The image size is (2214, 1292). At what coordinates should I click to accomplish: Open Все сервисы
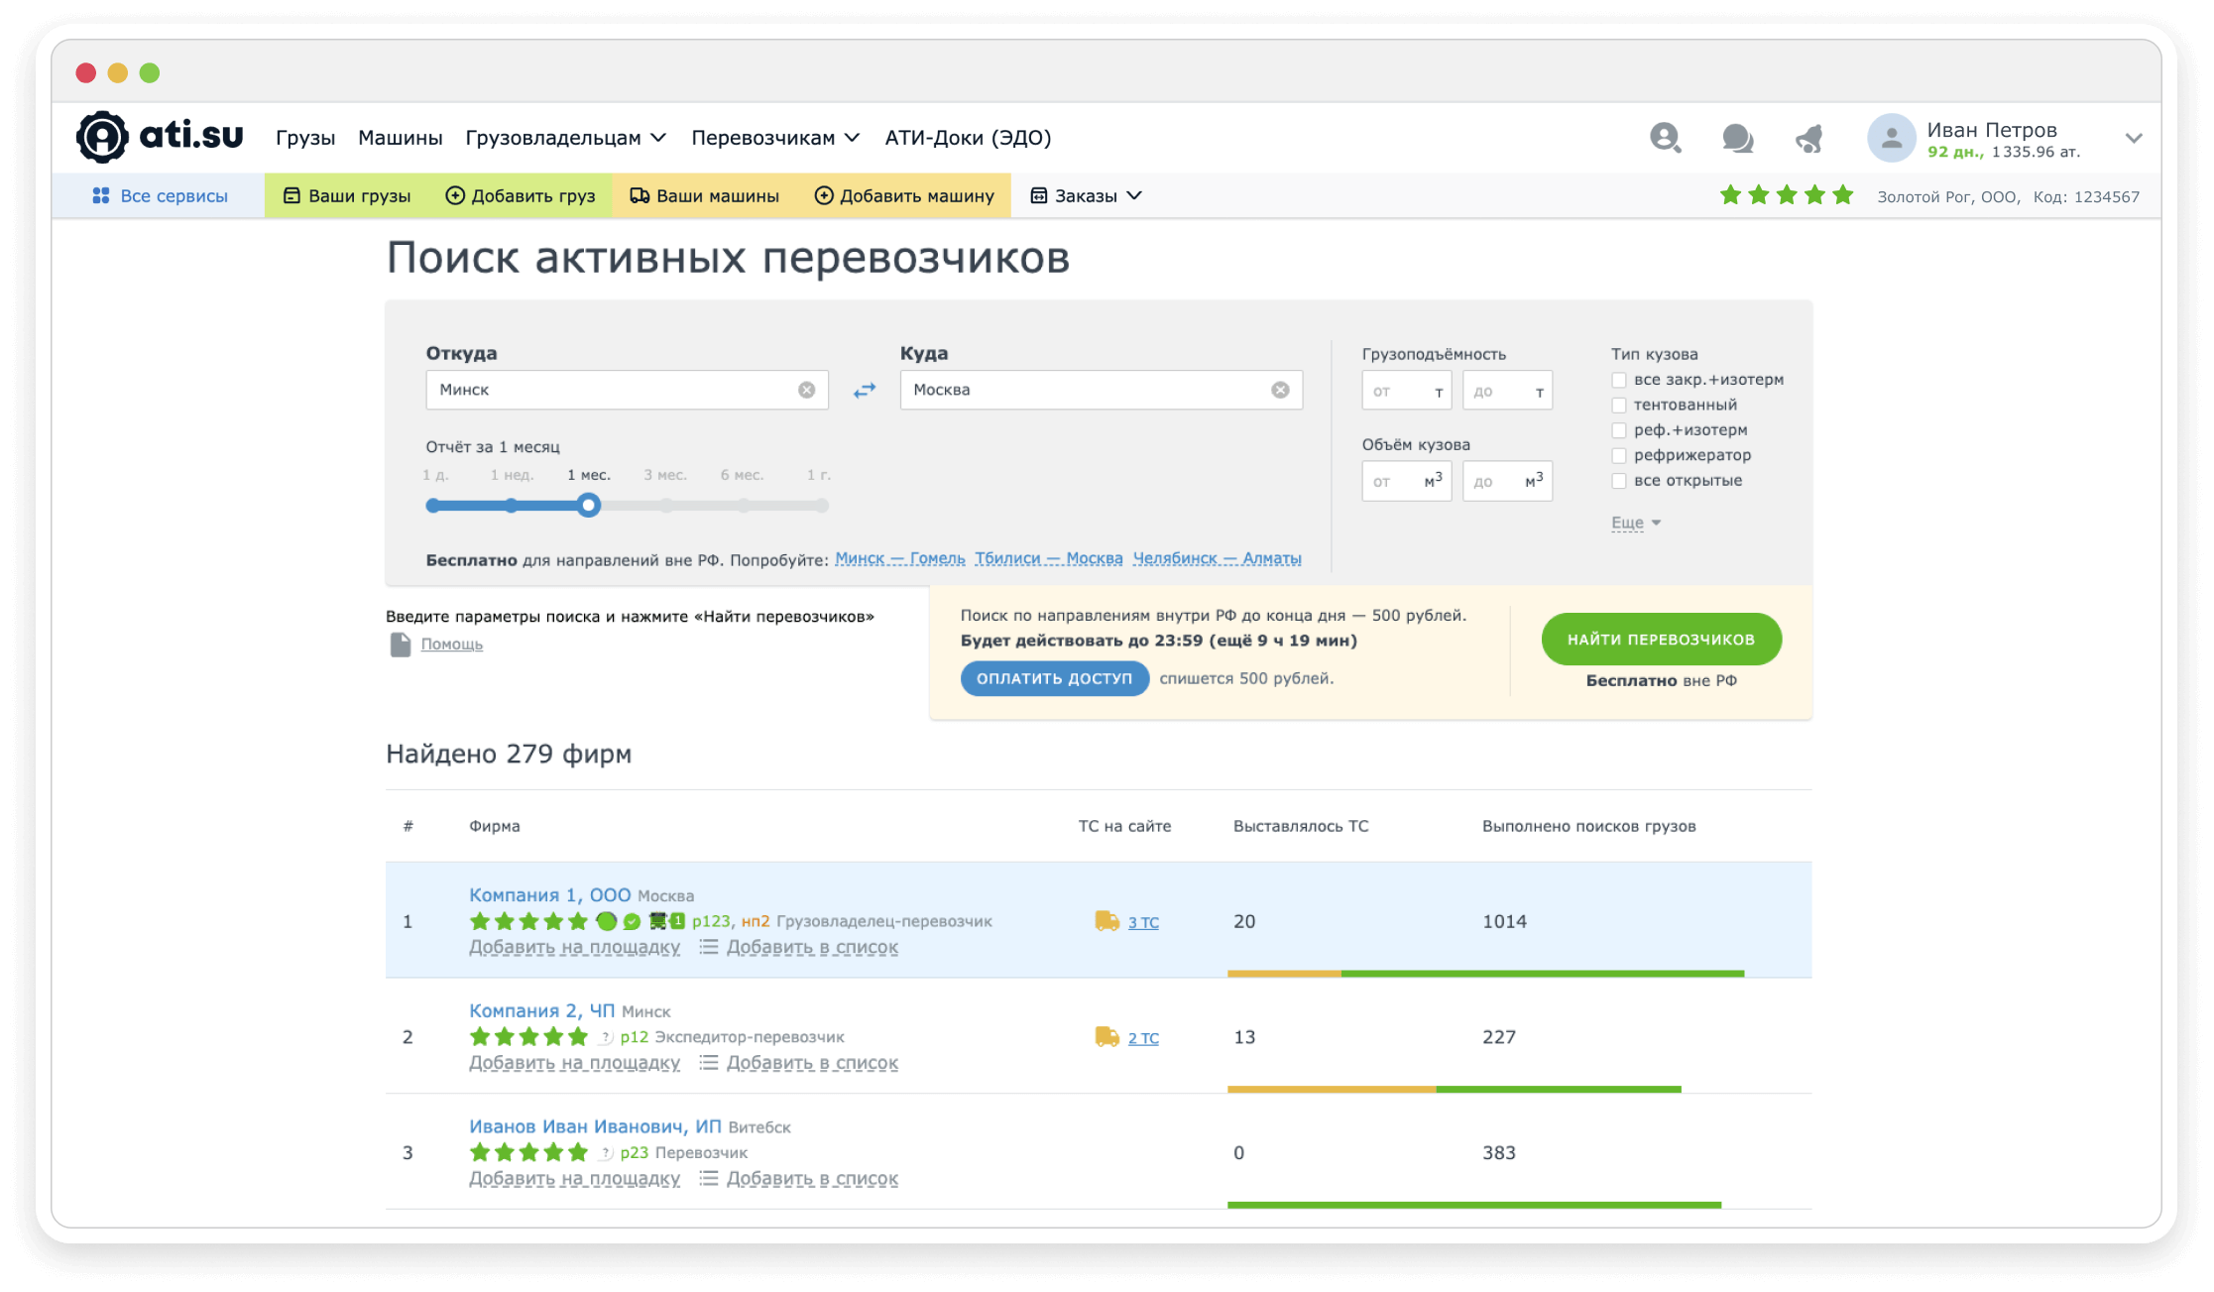point(160,195)
